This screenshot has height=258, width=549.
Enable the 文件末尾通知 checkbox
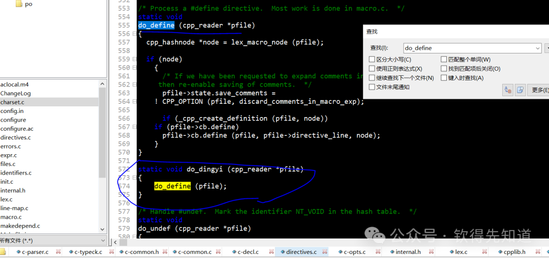372,87
